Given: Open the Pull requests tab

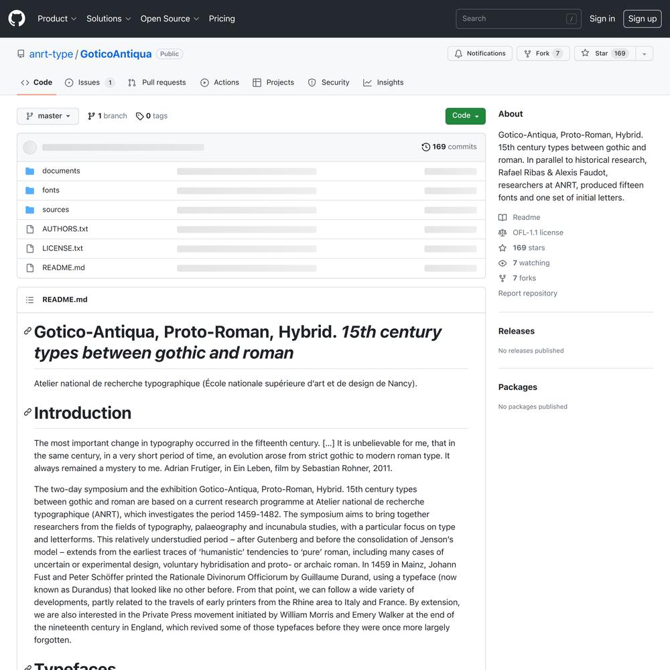Looking at the screenshot, I should click(x=157, y=82).
